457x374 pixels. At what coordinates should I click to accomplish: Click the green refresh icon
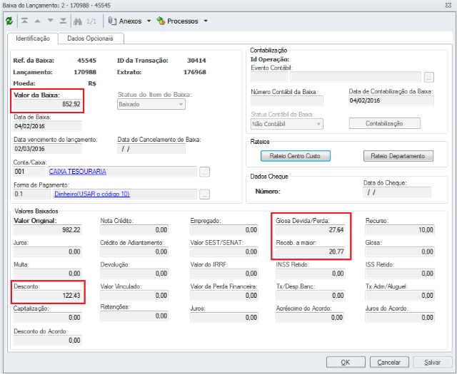click(9, 21)
